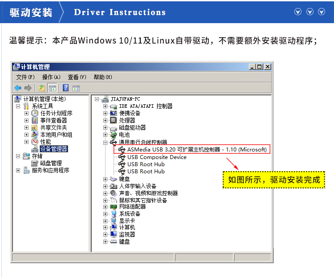
Task: Toggle the Show/Hide Console Tree toolbar icon
Action: (52, 88)
